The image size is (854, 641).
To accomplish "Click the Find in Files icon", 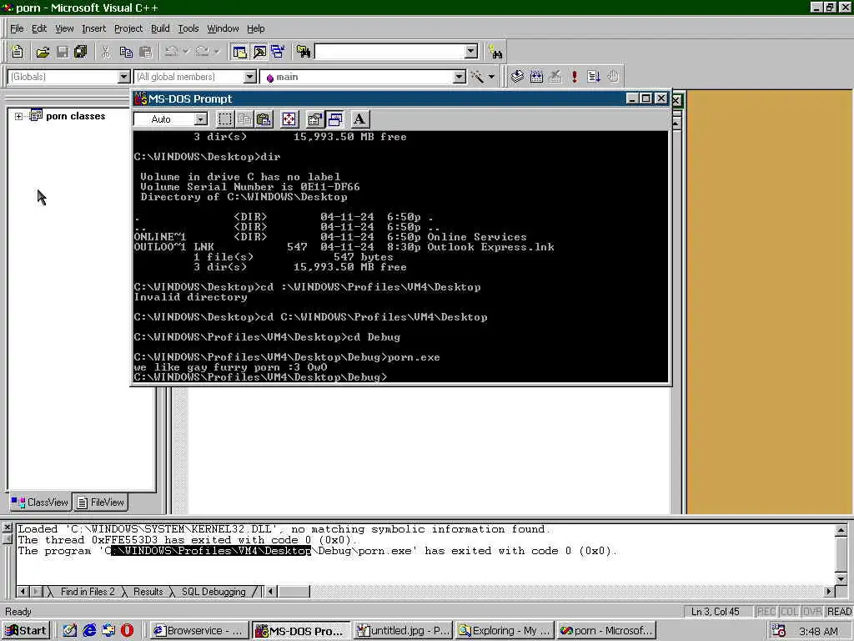I will pyautogui.click(x=304, y=52).
